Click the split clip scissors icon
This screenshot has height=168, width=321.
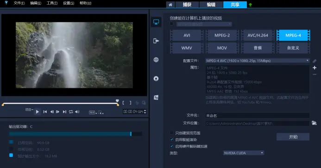coord(137,103)
